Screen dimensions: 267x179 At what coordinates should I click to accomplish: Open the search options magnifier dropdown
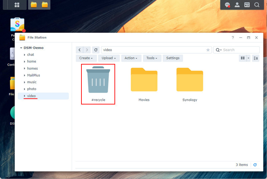(219, 50)
